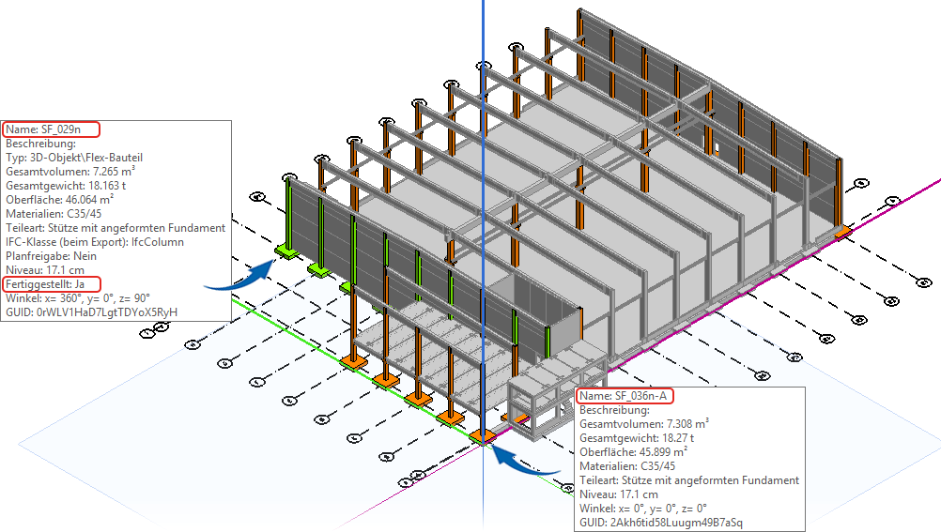Viewport: 941px width, 532px height.
Task: Click GUID 0rWLV1HaD7LgtTDYoX5RyH text
Action: (x=92, y=312)
